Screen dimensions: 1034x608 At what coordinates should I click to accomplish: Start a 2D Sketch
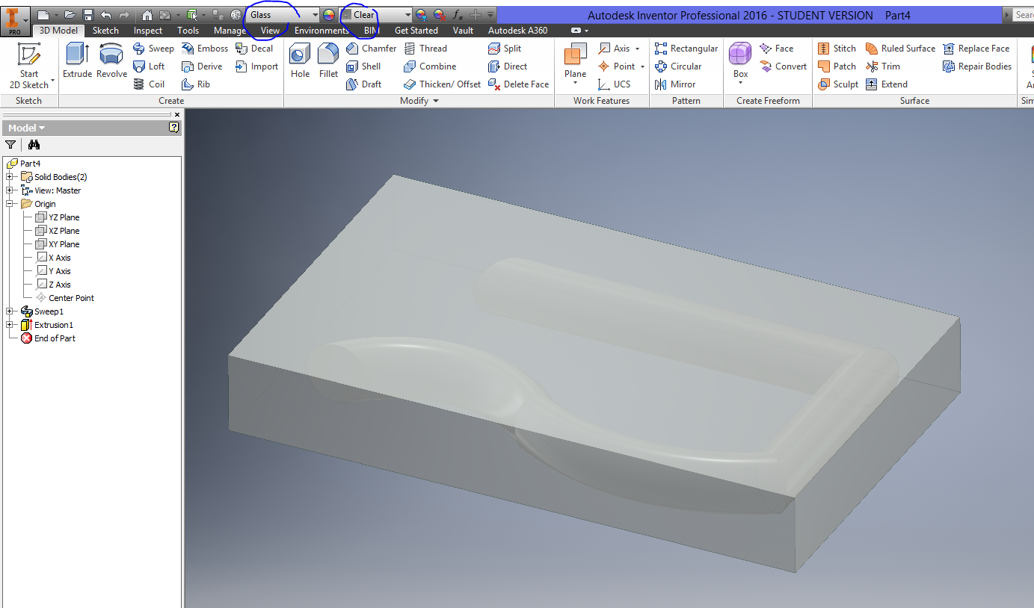tap(28, 66)
